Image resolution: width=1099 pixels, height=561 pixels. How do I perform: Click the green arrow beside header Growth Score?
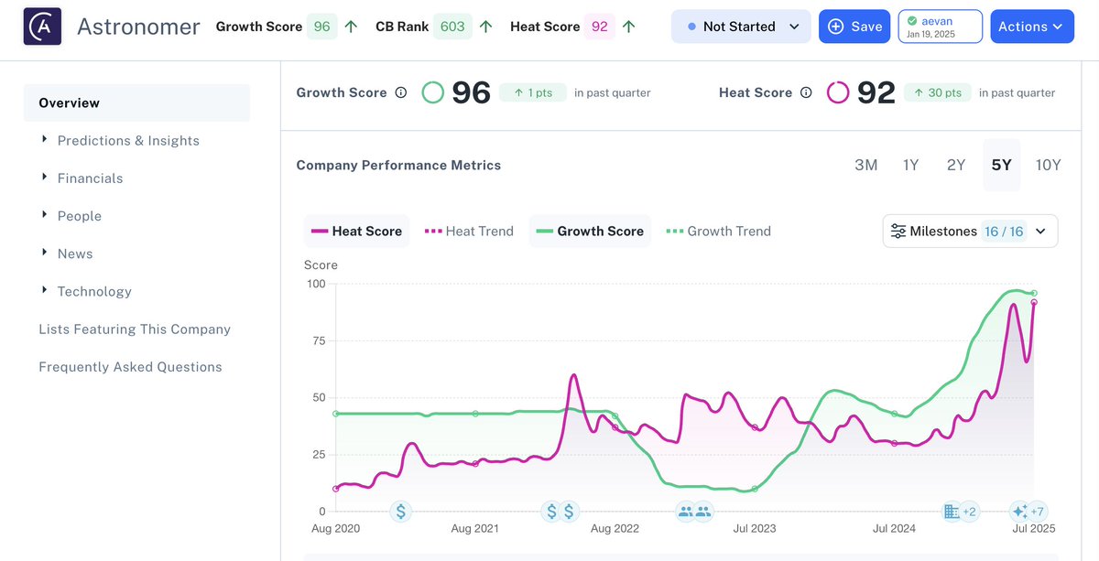pos(352,27)
